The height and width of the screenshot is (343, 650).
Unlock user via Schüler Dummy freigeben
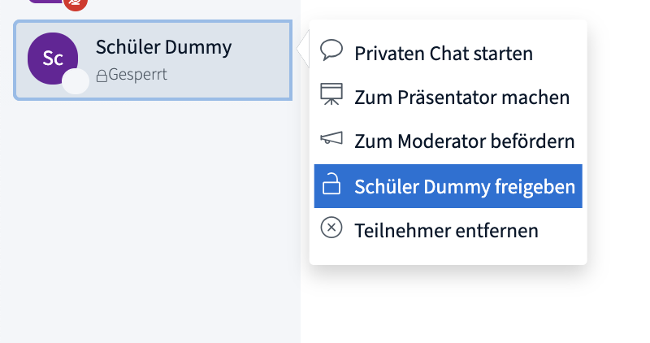(448, 186)
